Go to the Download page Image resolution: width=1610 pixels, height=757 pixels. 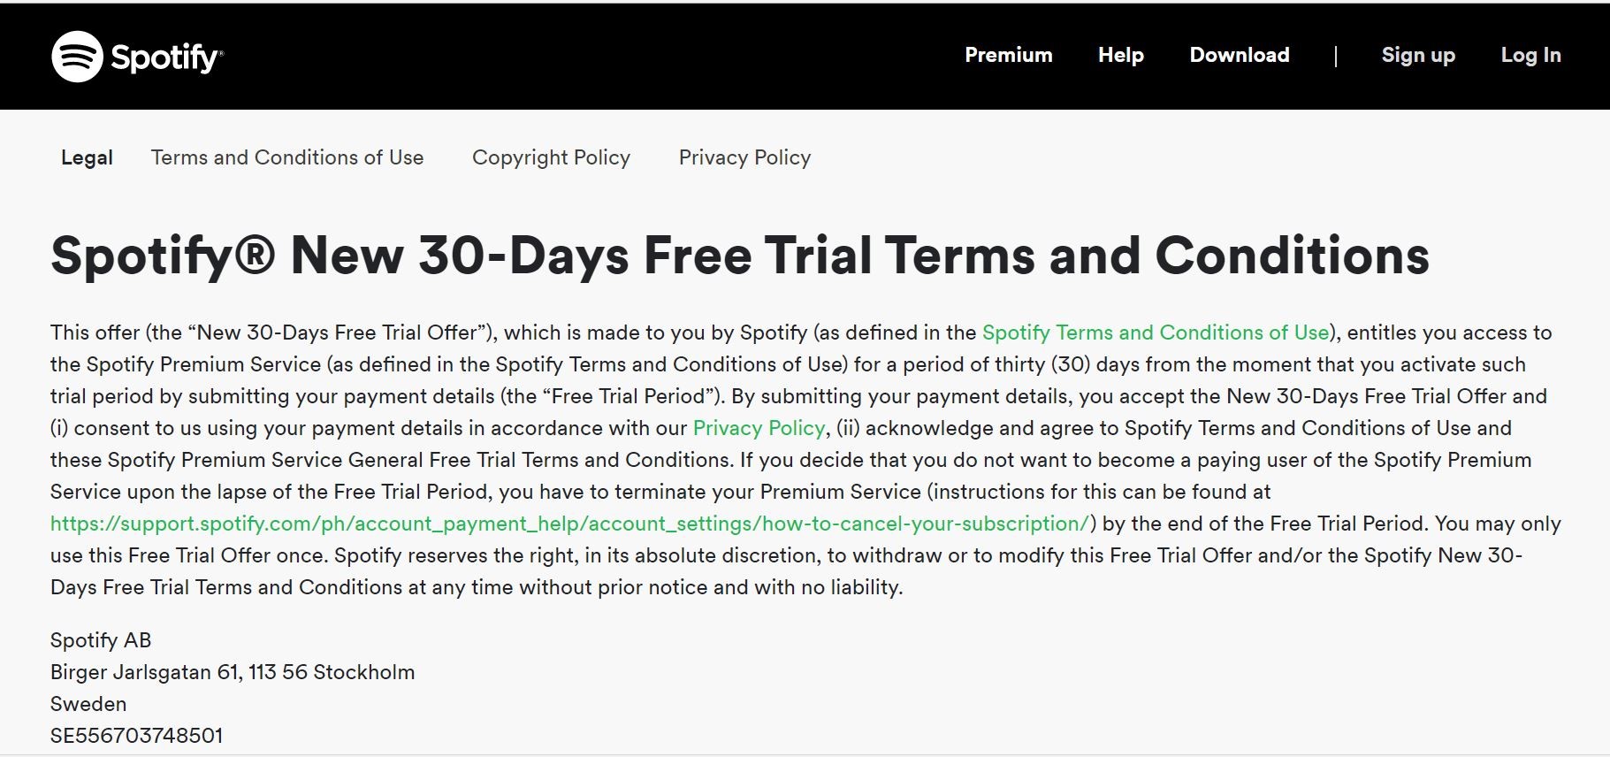click(x=1240, y=55)
